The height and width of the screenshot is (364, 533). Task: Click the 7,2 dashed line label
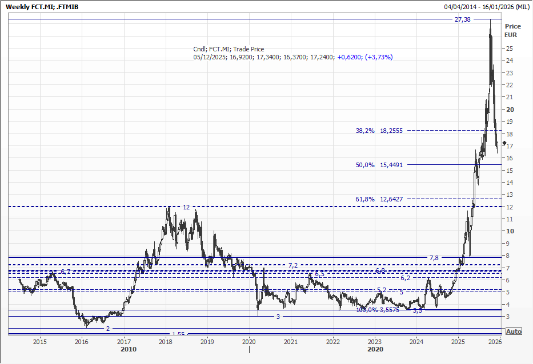[293, 265]
